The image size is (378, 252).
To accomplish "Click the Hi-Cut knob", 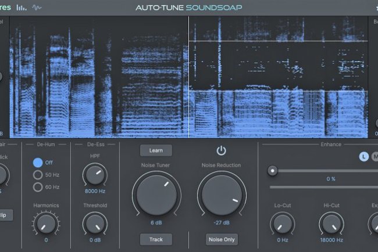I will point(331,224).
